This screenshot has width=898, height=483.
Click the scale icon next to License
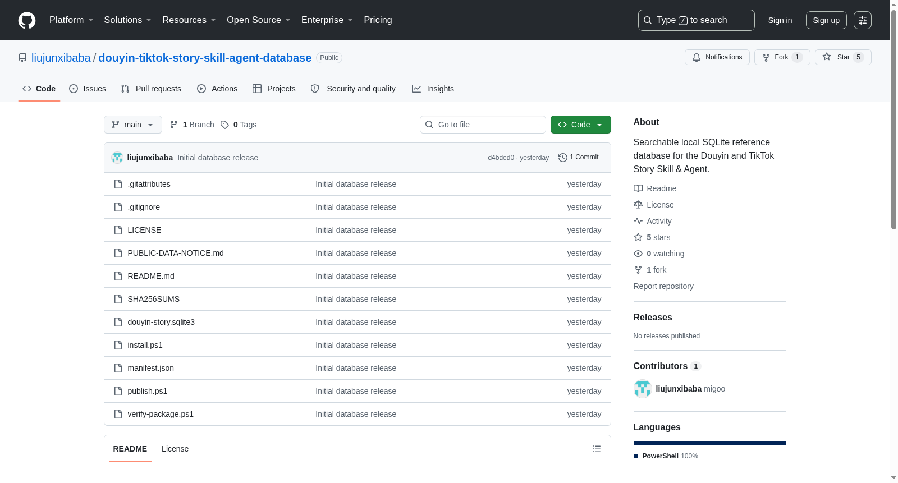(x=638, y=205)
